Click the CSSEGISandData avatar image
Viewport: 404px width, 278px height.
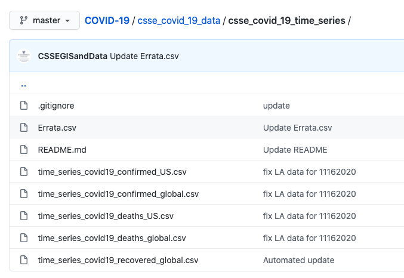point(24,56)
